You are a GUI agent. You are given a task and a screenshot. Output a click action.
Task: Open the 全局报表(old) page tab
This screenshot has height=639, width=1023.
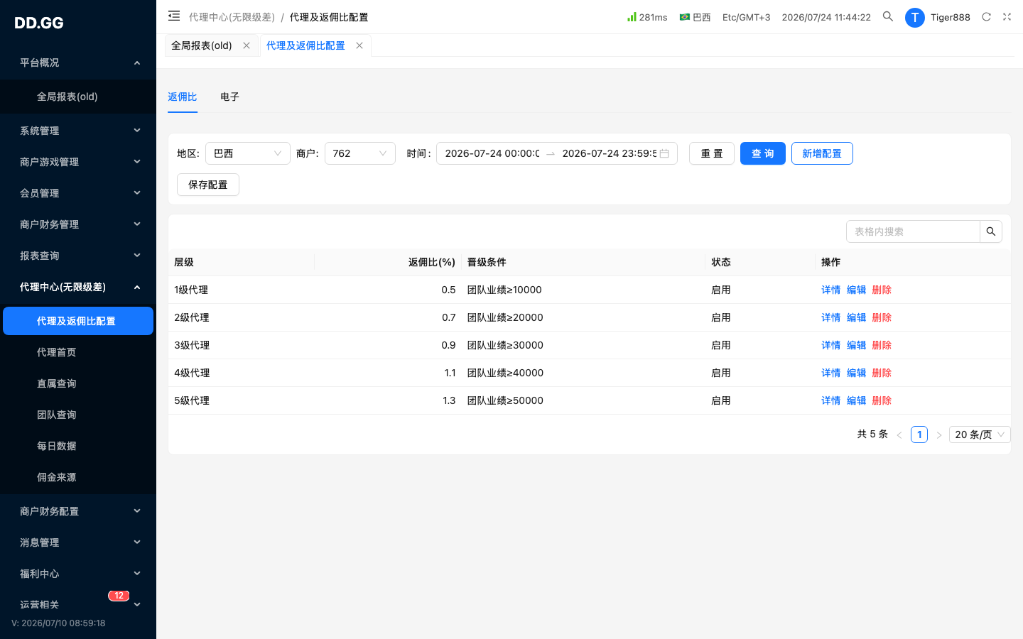(x=202, y=45)
